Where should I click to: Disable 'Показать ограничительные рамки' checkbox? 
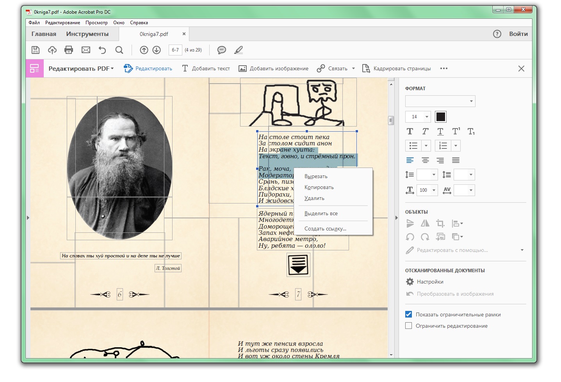point(409,314)
